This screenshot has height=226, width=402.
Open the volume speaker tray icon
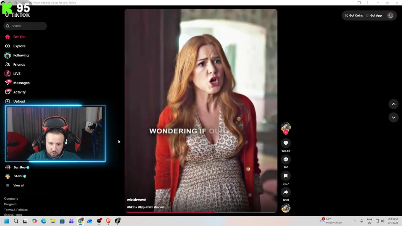tap(382, 221)
